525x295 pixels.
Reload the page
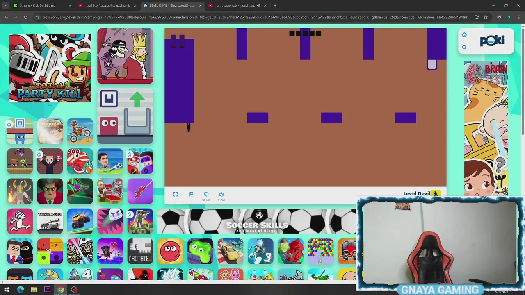tap(25, 17)
